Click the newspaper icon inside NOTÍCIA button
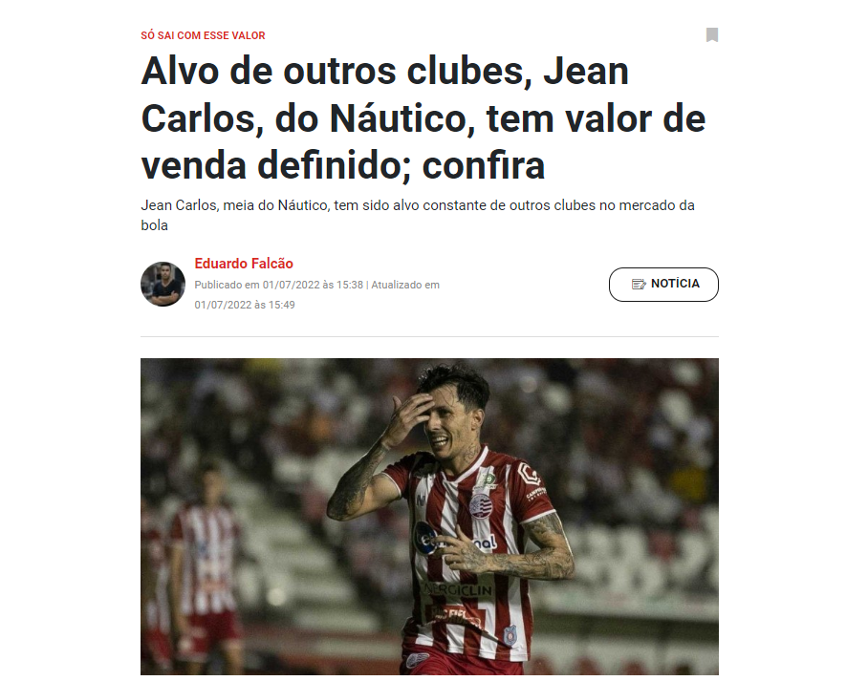 [639, 285]
